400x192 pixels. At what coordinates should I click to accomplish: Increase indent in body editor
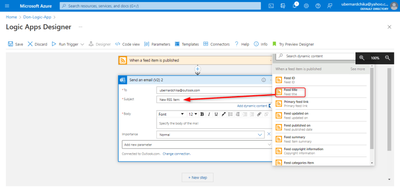pyautogui.click(x=252, y=114)
